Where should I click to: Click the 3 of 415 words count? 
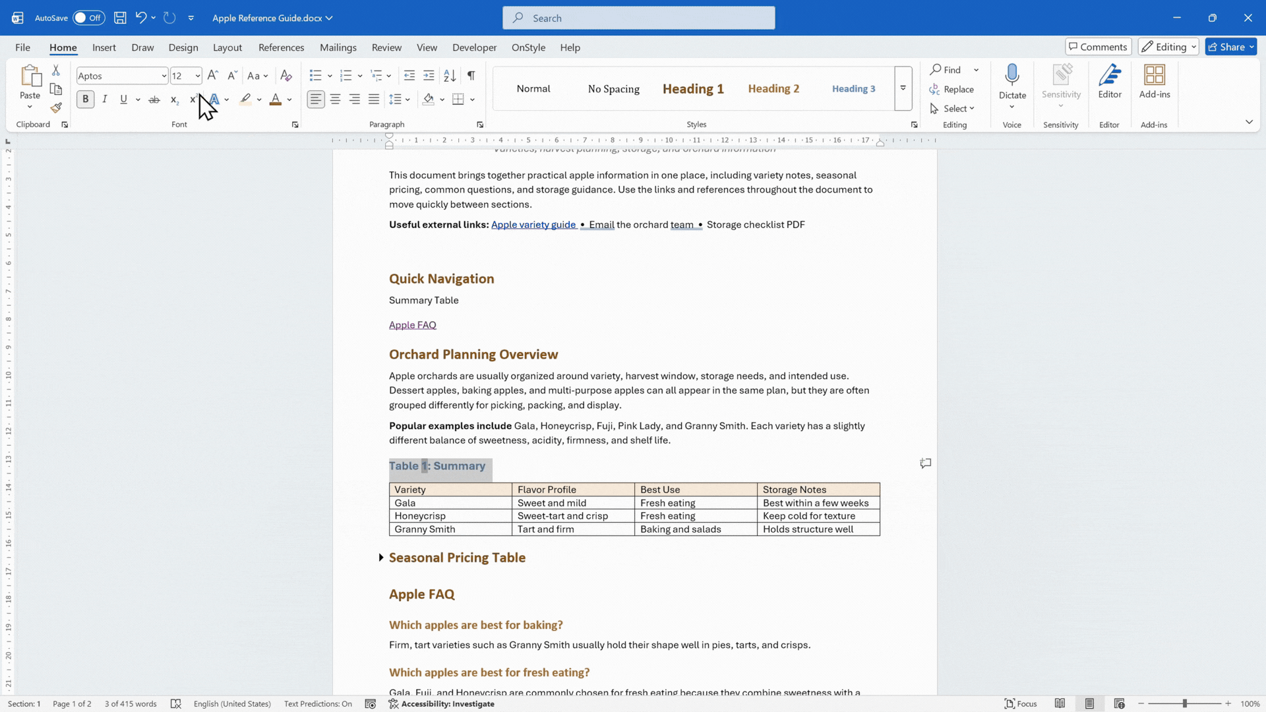point(131,703)
